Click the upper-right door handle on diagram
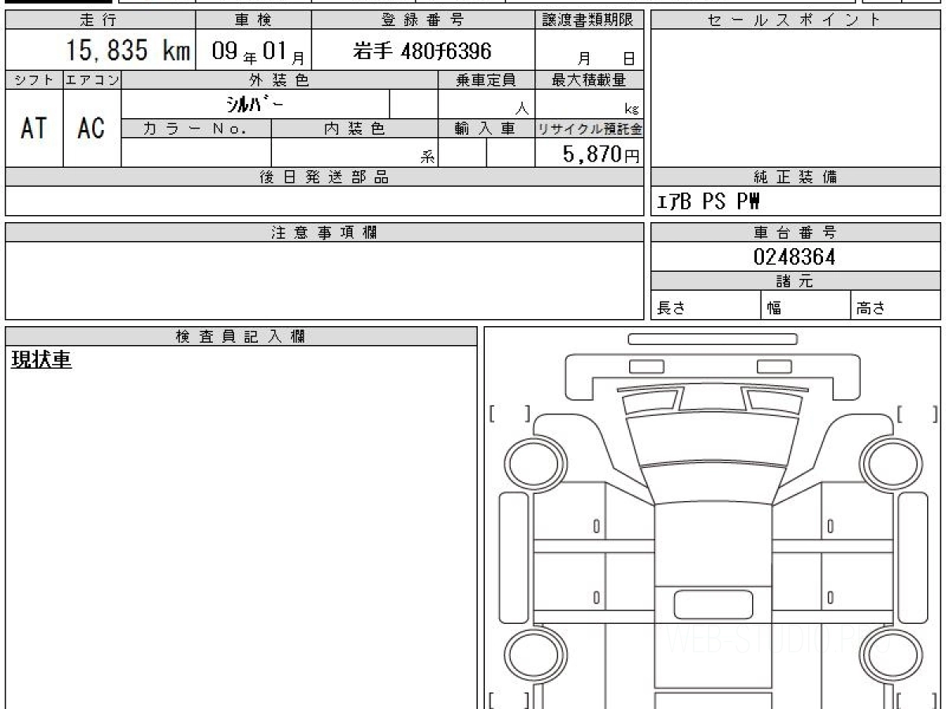Viewport: 946px width, 709px height. 830,525
